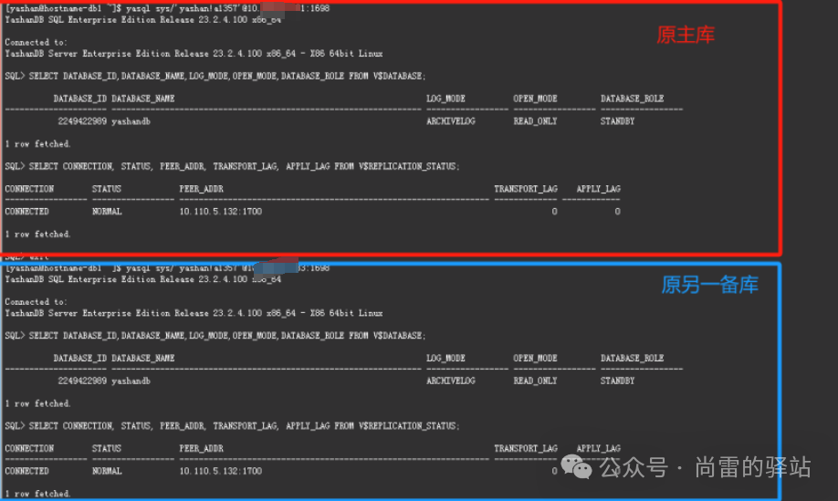The height and width of the screenshot is (501, 838).
Task: Click value 2249422989 in the upper session
Action: [x=82, y=121]
